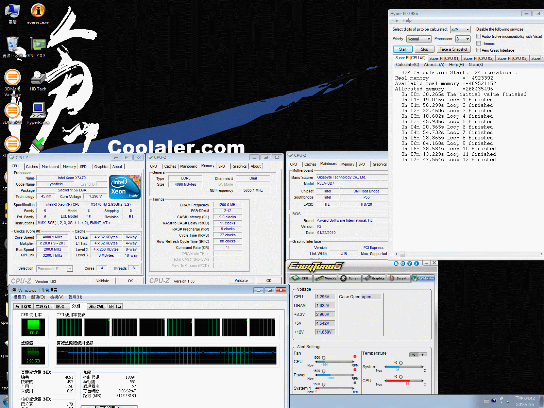This screenshot has height=408, width=544.
Task: Open the everest.exe desktop icon
Action: pyautogui.click(x=38, y=14)
